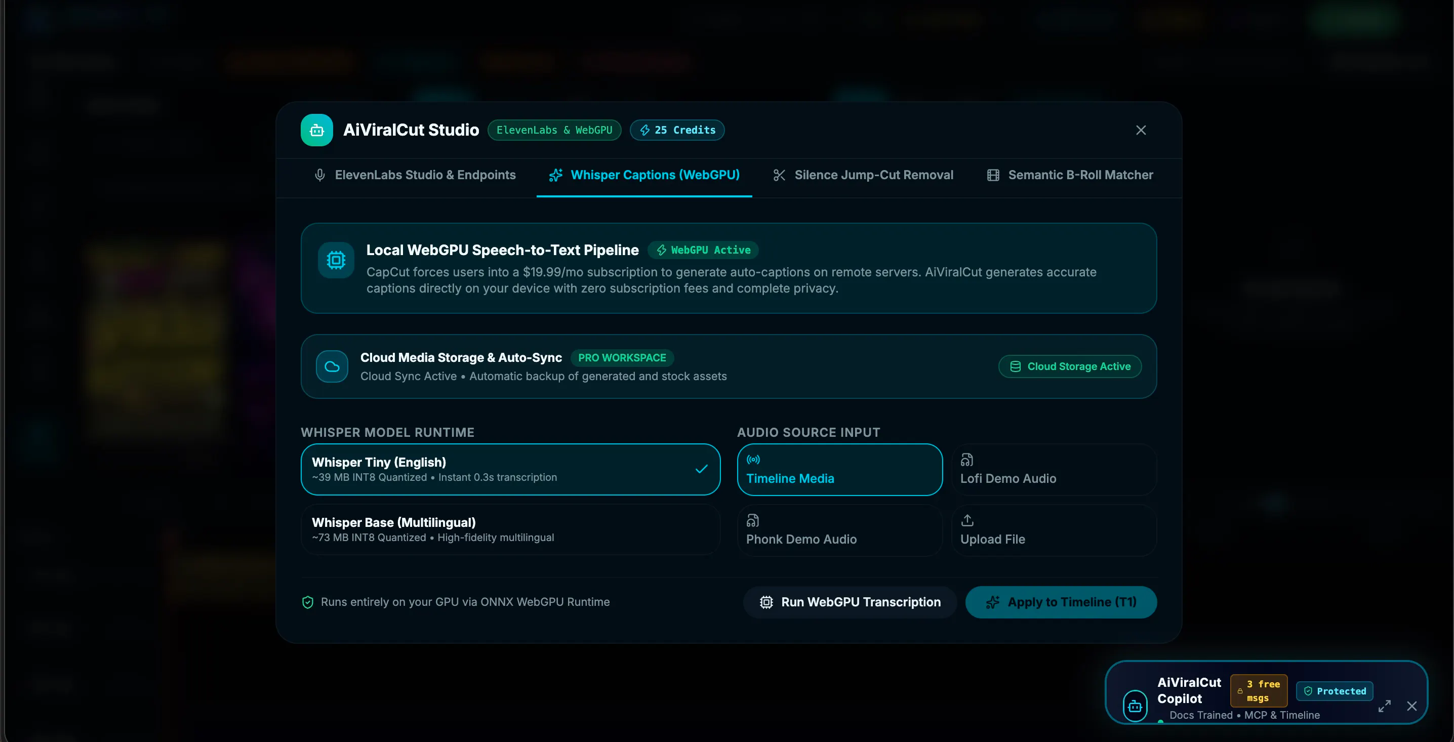Image resolution: width=1454 pixels, height=742 pixels.
Task: Click the shield icon beside ONNX runtime note
Action: click(308, 603)
